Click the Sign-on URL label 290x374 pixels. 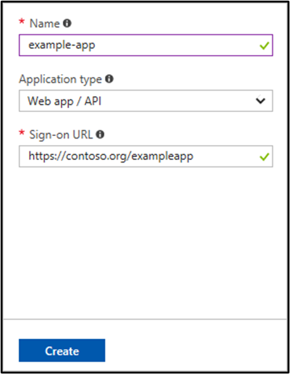pos(61,135)
